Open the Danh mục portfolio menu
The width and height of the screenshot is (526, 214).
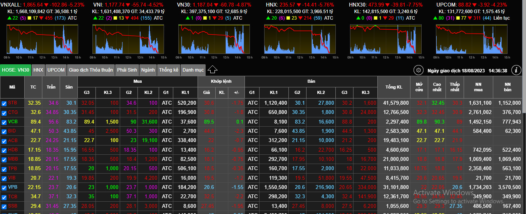193,70
